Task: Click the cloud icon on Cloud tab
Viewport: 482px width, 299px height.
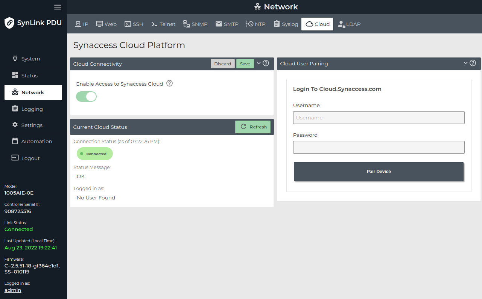Action: (x=309, y=24)
